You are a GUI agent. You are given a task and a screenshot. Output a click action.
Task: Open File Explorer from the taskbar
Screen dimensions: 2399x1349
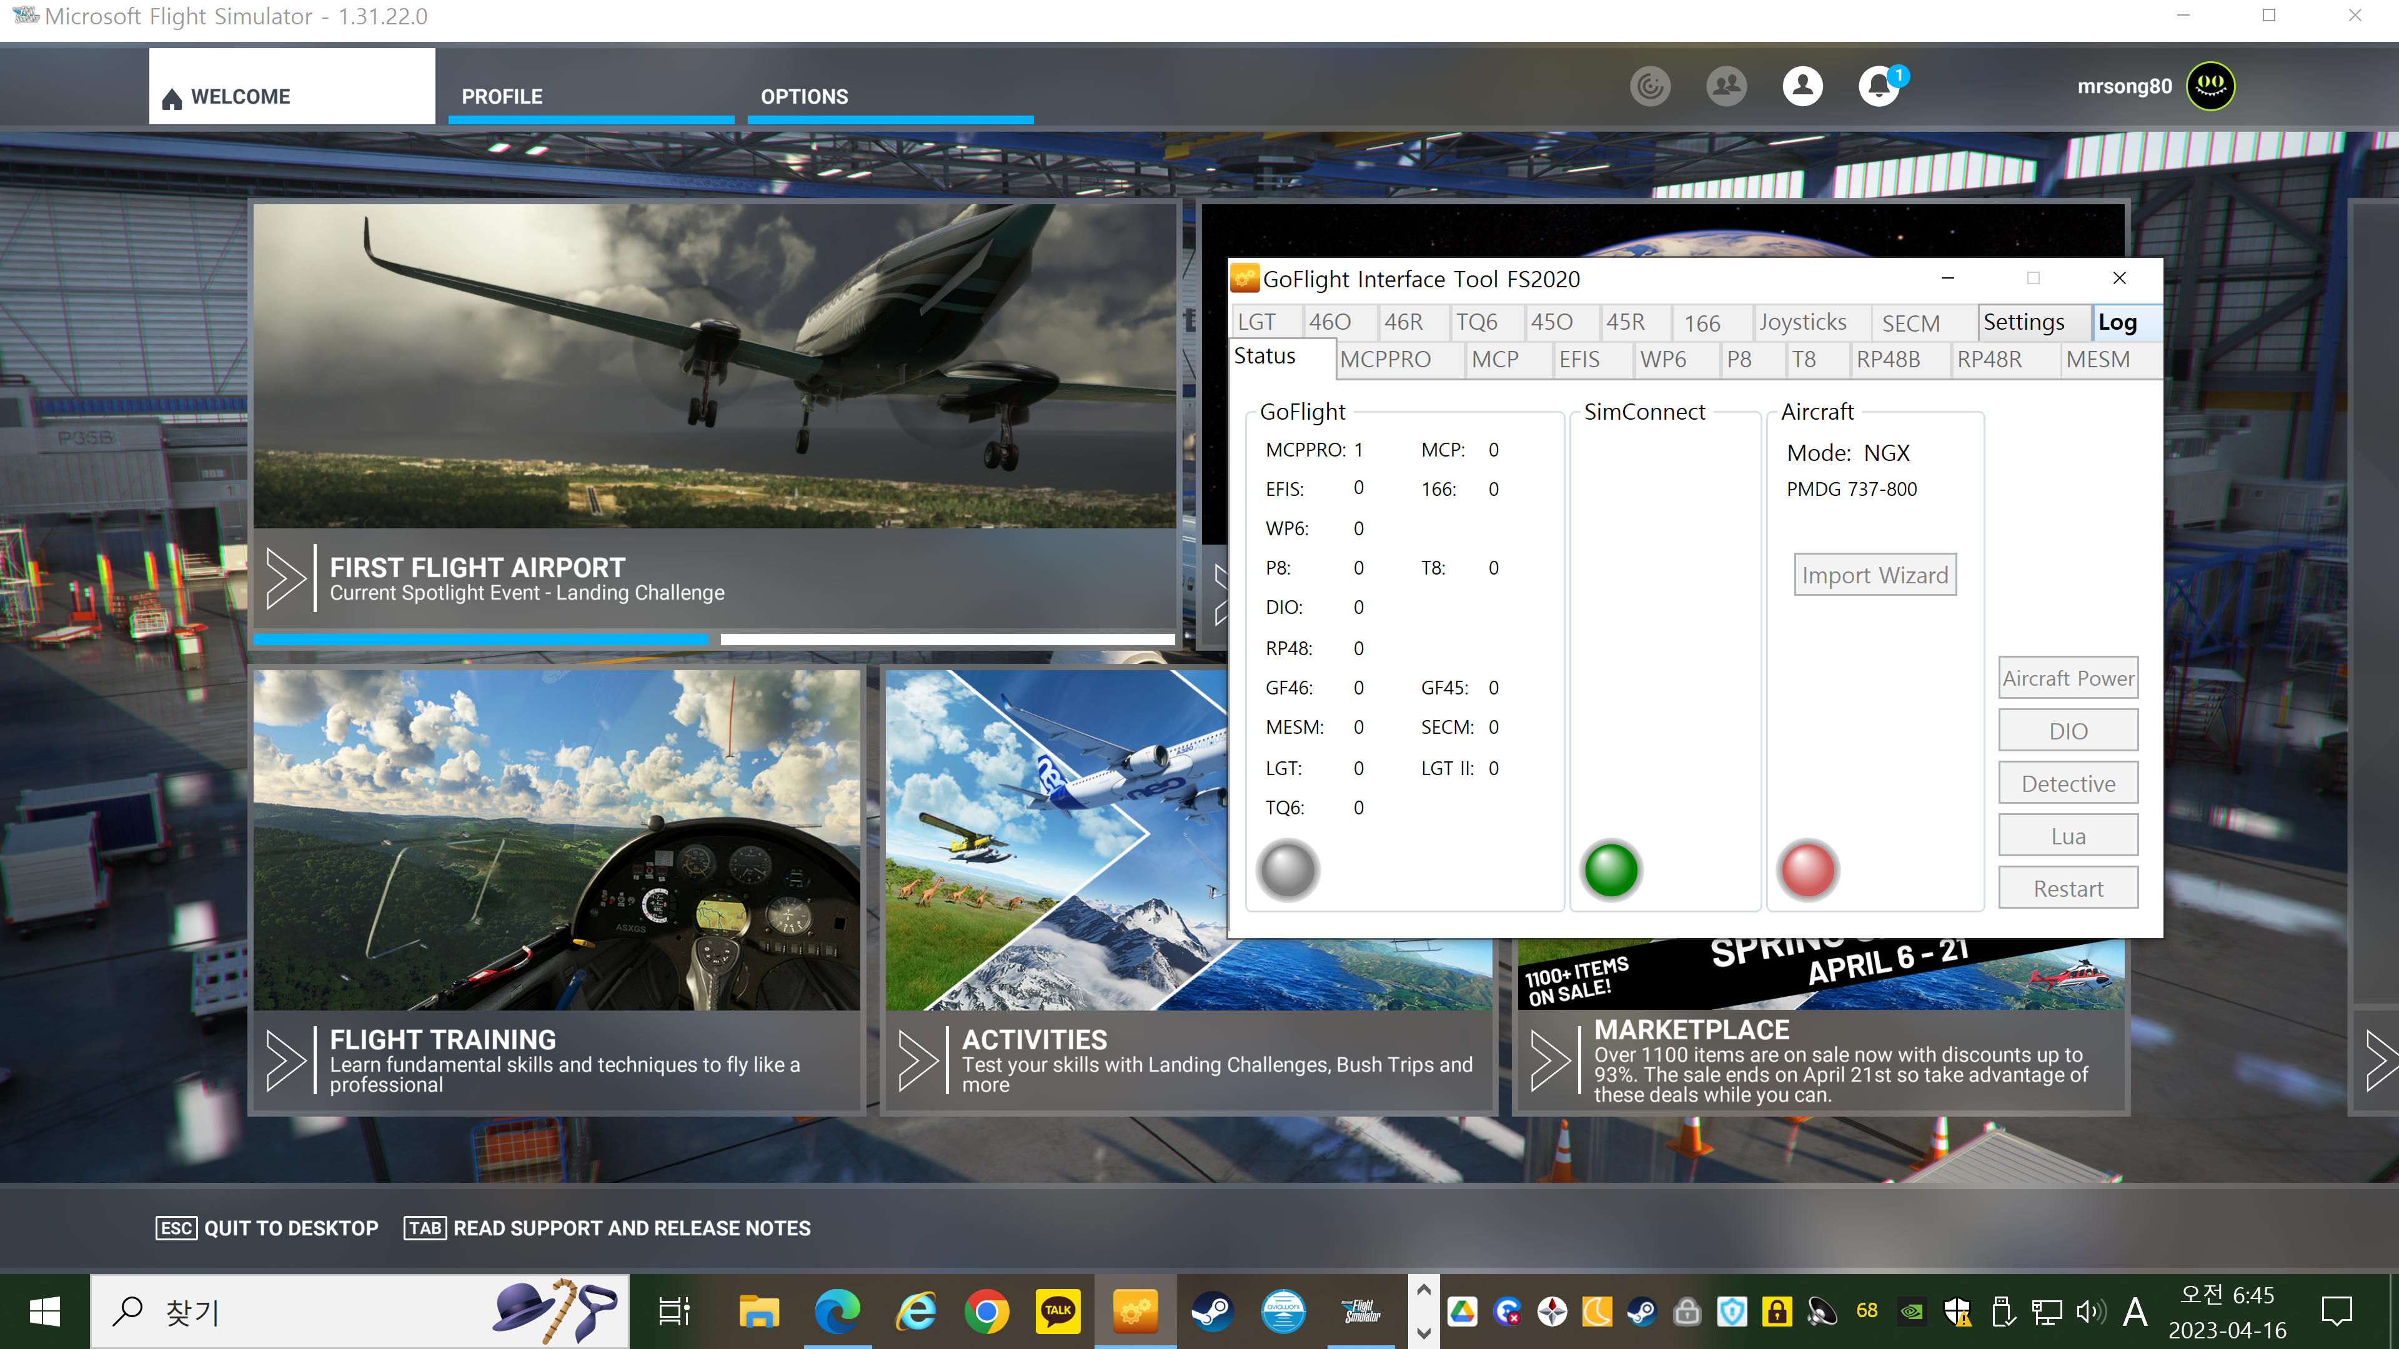pos(759,1312)
